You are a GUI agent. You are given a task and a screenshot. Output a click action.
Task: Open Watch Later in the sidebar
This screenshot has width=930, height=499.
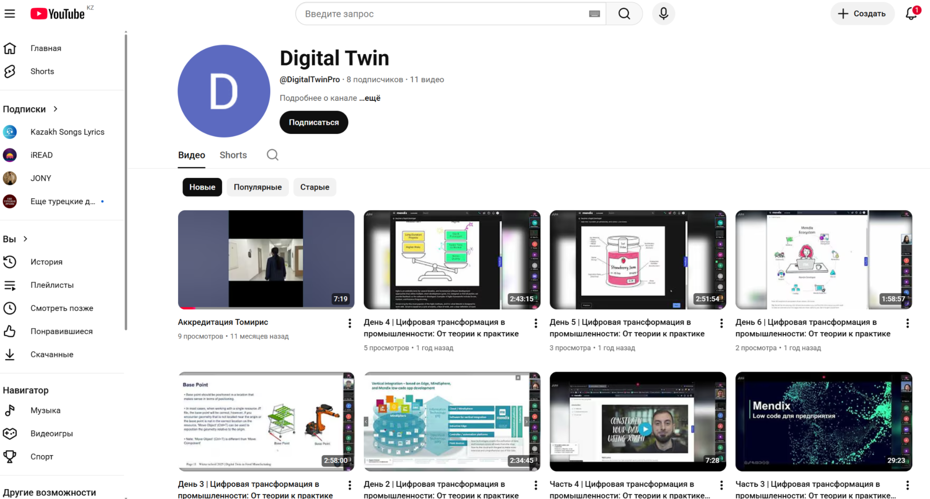tap(62, 308)
